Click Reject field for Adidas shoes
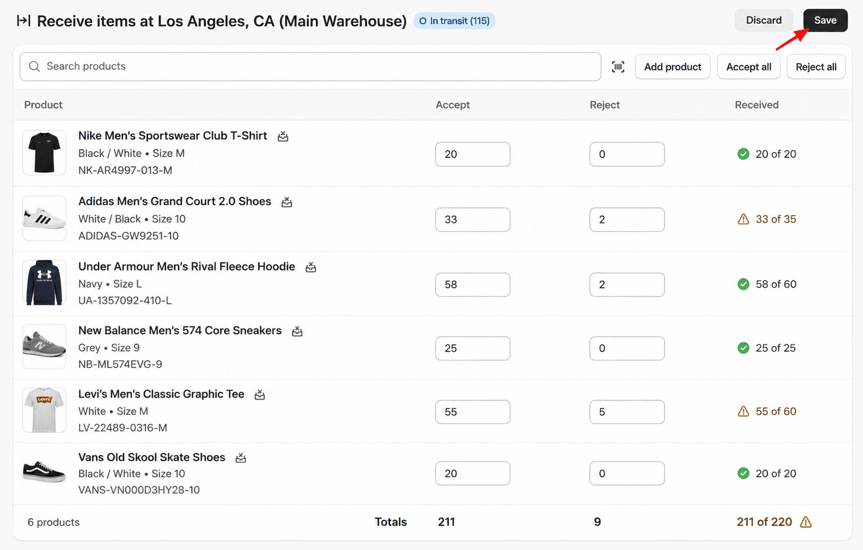The image size is (863, 550). (627, 219)
